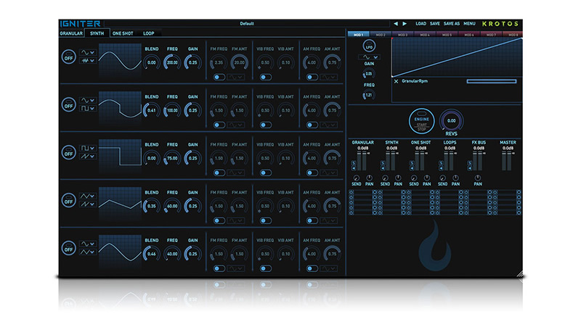Click oscillator 2 BLEND knob showing 0.41
The height and width of the screenshot is (335, 581).
pos(152,110)
